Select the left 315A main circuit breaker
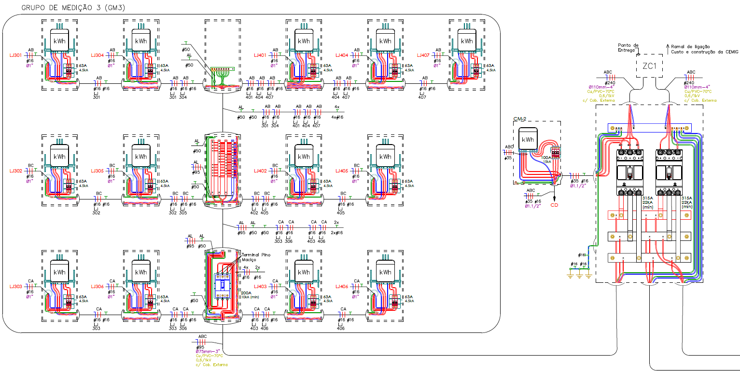 (630, 172)
